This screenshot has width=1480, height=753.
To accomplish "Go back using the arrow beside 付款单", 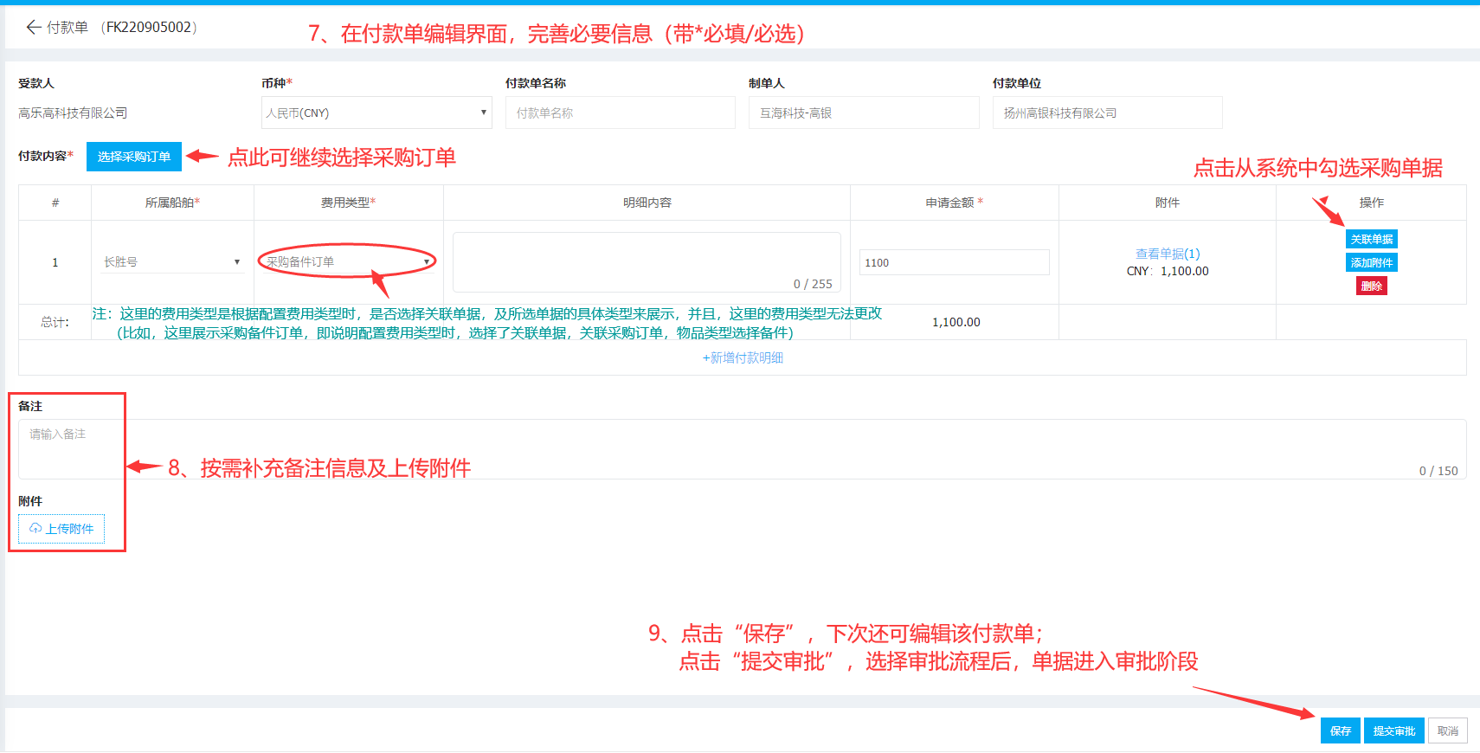I will [x=34, y=28].
